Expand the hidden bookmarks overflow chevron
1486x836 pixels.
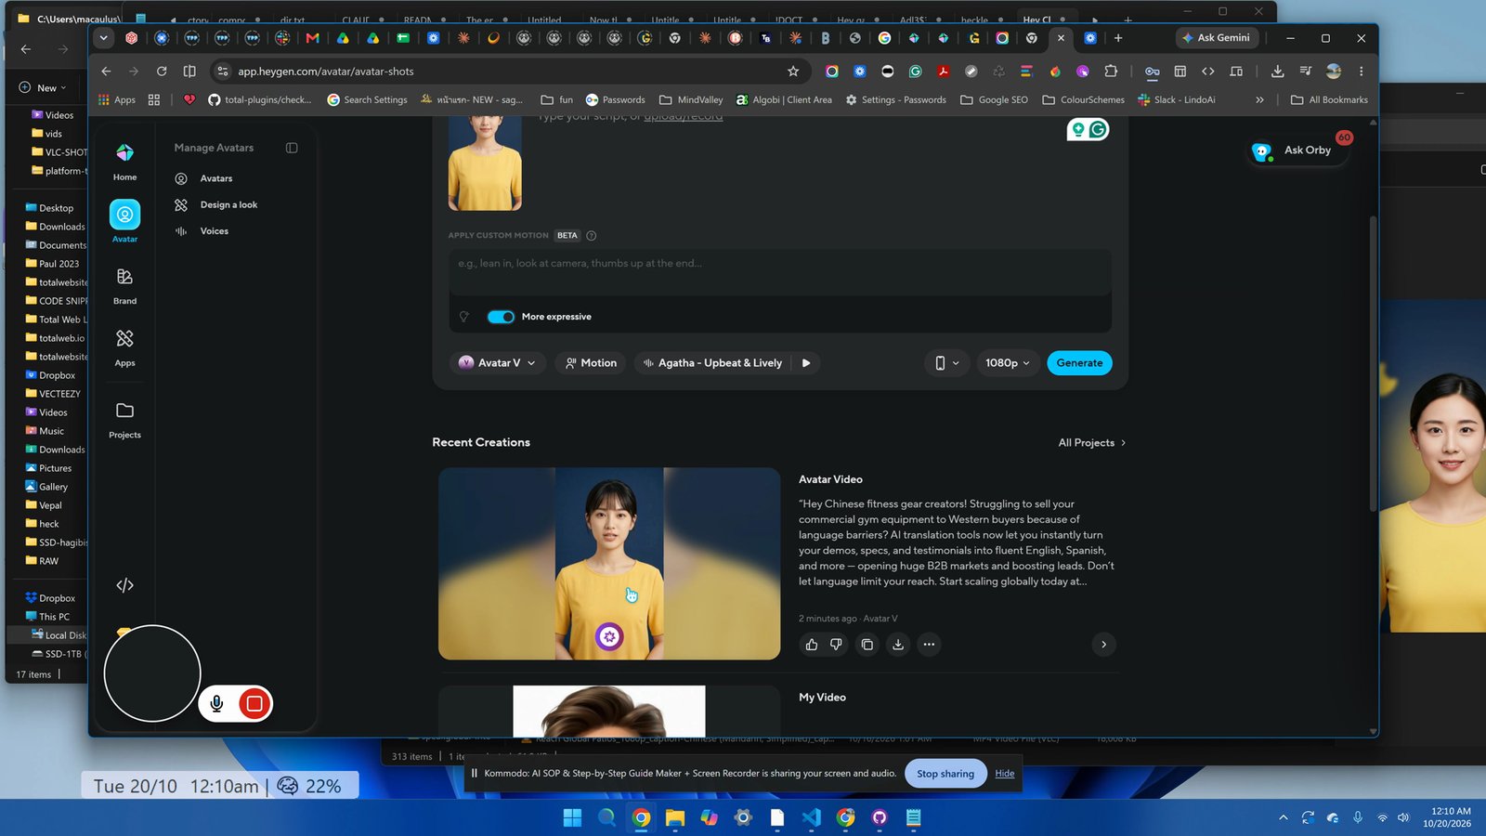pos(1259,99)
